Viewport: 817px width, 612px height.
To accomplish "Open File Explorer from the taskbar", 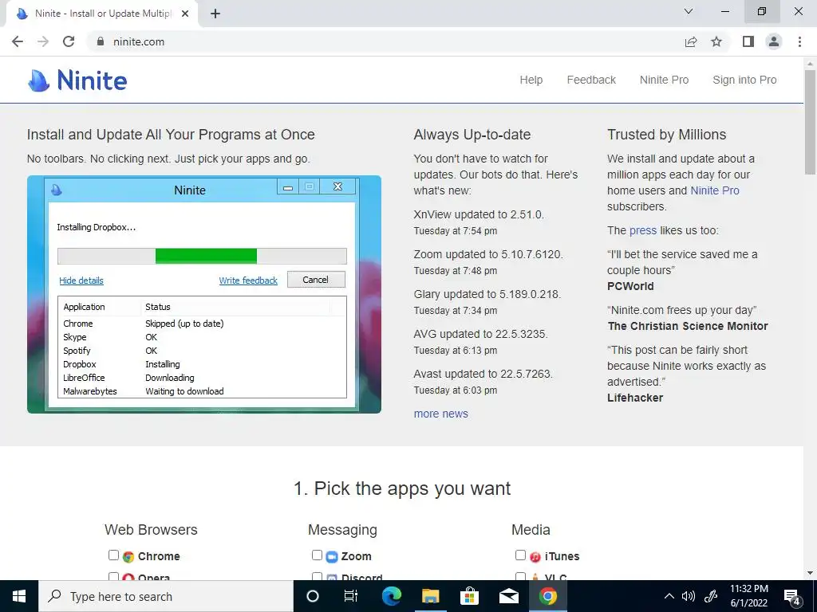I will (x=430, y=596).
